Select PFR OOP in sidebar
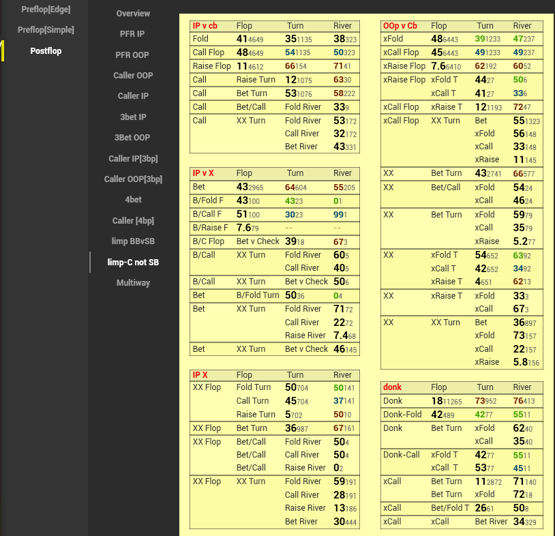Screen dimensions: 555x536 [133, 55]
